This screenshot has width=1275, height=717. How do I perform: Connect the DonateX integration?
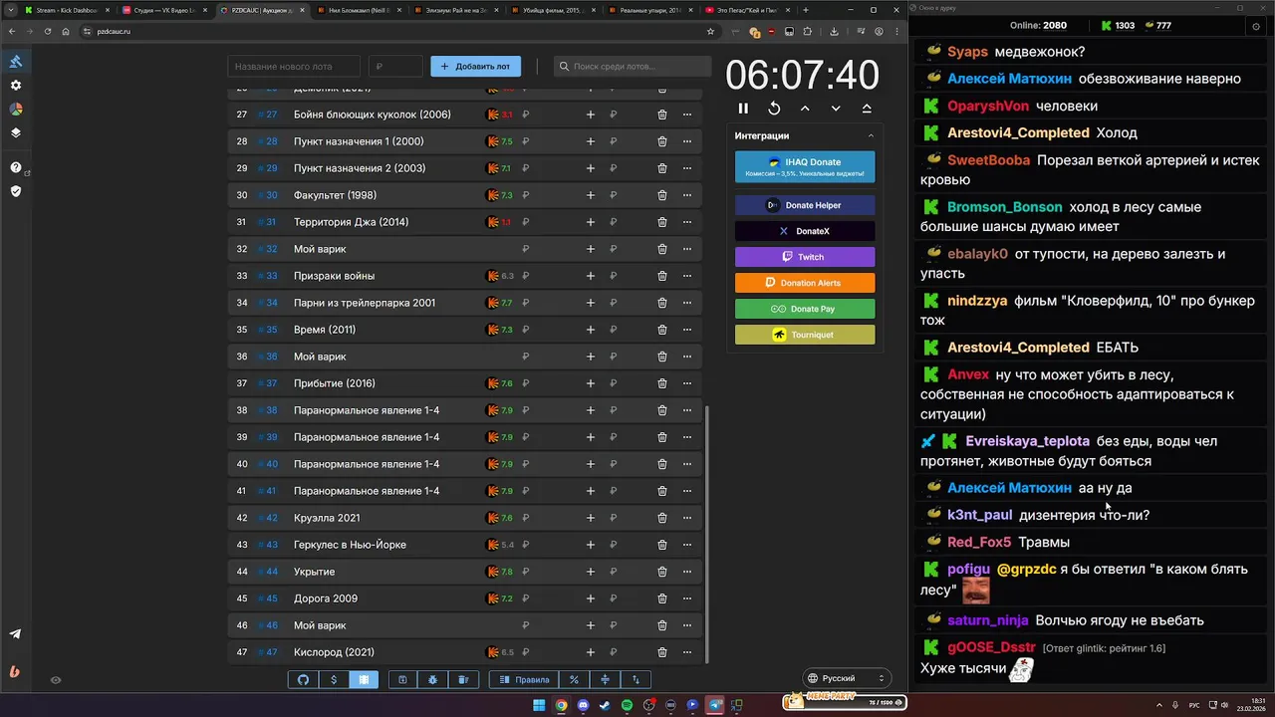point(805,231)
